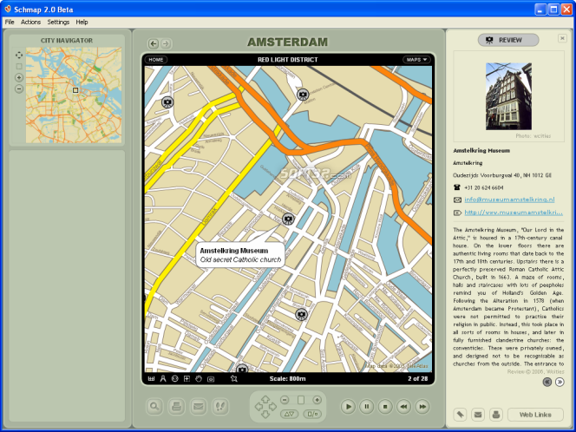The image size is (576, 432).
Task: Click the Web Links button
Action: pos(535,415)
